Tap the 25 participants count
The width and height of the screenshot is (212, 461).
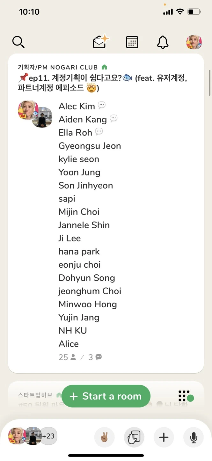[x=67, y=357]
